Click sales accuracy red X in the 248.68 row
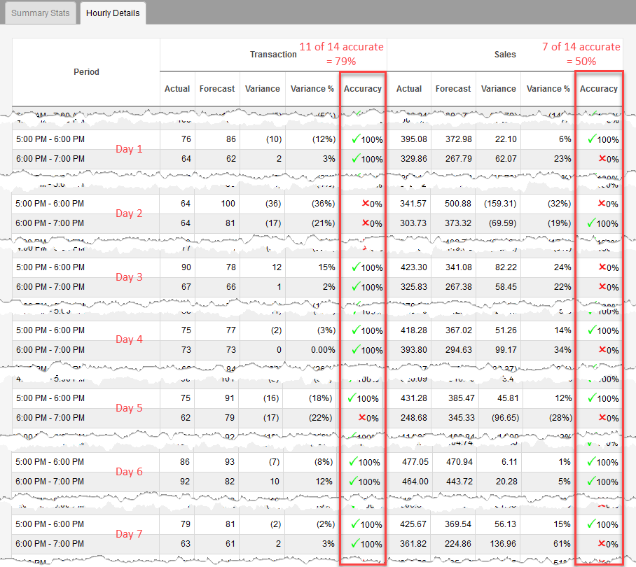636x567 pixels. (x=602, y=417)
